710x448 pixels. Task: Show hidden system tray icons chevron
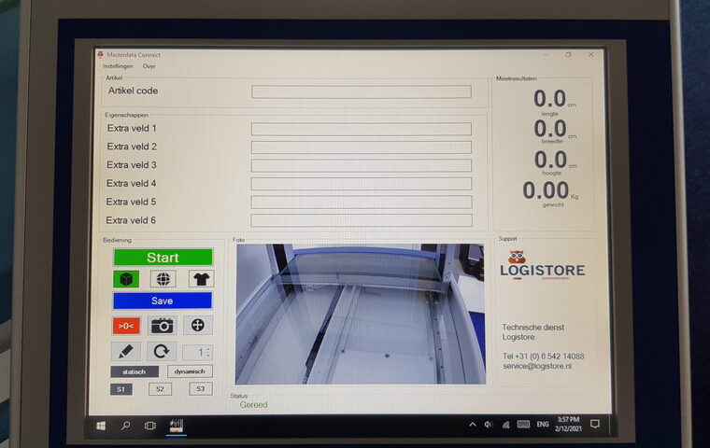472,425
